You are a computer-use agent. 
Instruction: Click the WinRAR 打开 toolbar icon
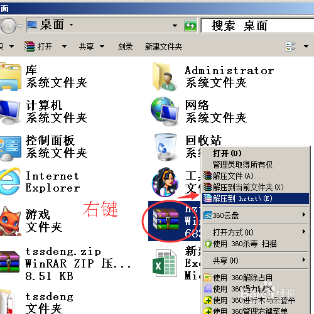tap(30, 46)
